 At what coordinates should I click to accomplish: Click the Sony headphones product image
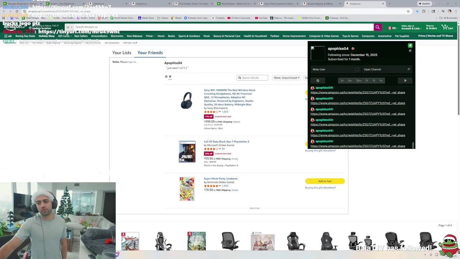(x=187, y=100)
